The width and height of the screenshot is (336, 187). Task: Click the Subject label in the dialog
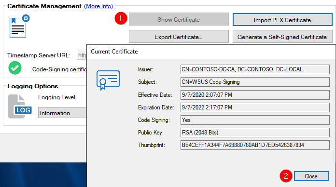pyautogui.click(x=147, y=82)
